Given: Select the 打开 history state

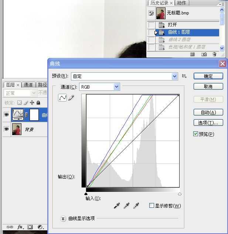Looking at the screenshot, I should coord(187,25).
